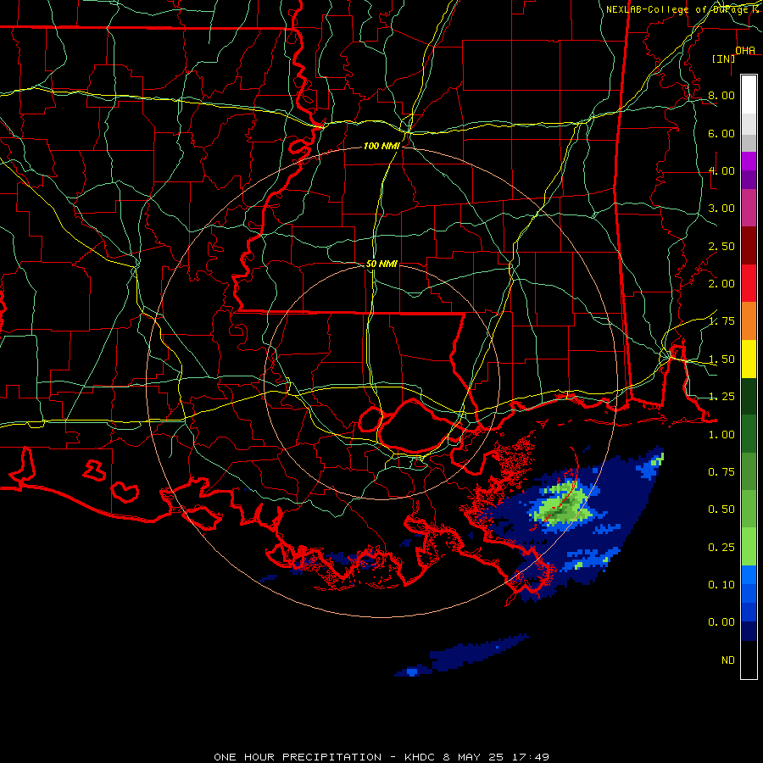Select the 0.10 scale value
763x763 pixels.
click(x=721, y=585)
